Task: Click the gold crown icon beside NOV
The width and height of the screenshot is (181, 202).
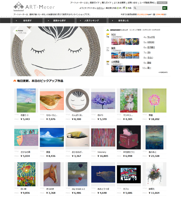Action: tap(108, 34)
